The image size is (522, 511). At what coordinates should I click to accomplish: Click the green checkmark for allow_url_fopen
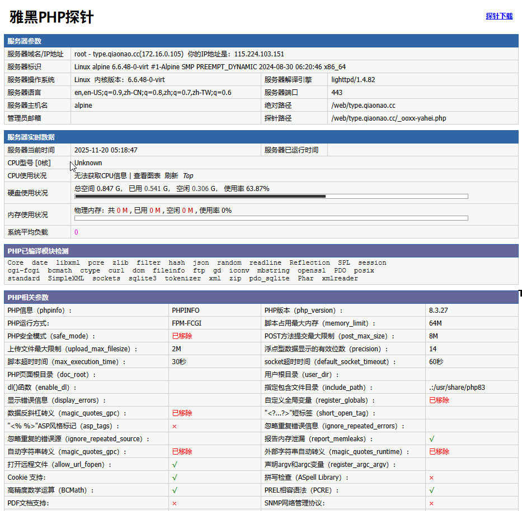coord(175,465)
